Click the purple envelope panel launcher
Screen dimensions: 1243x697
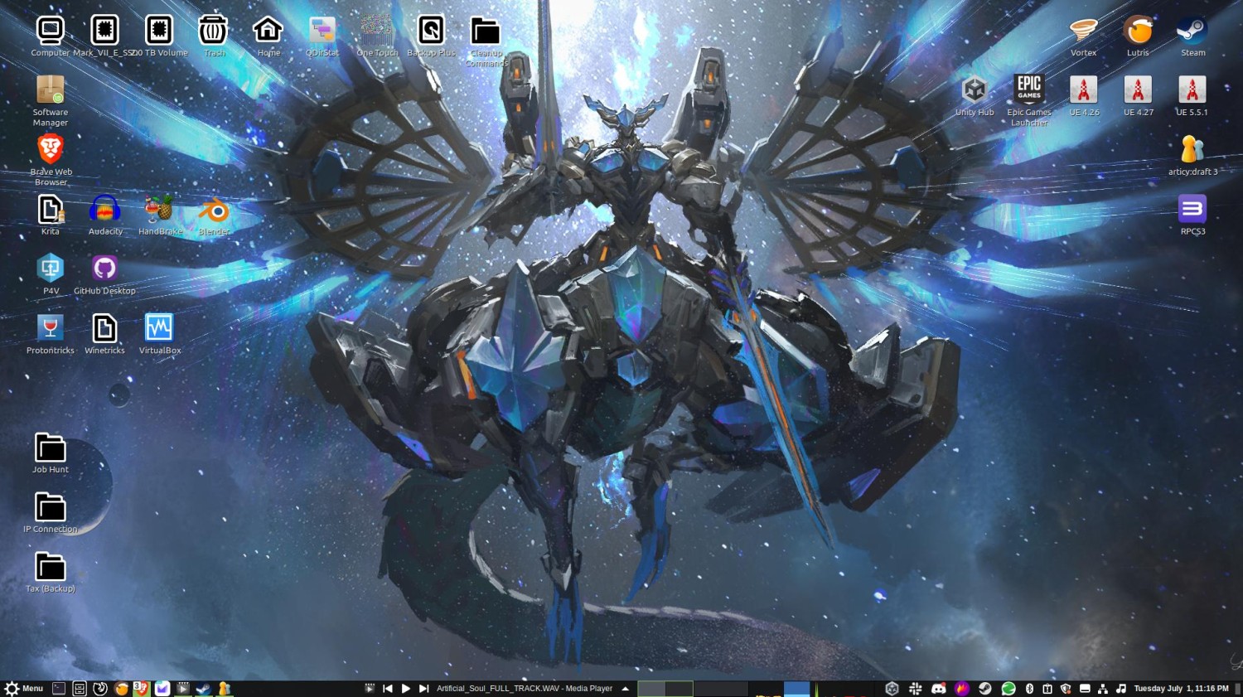point(162,689)
